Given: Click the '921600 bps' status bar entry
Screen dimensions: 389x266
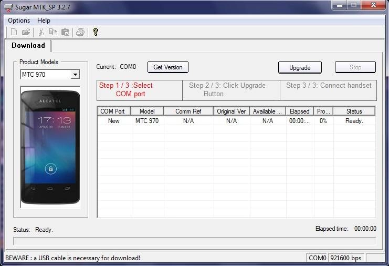Looking at the screenshot, I should click(346, 258).
